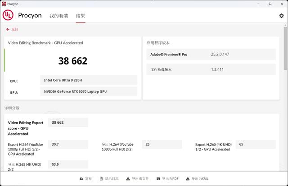Open log via 显示日志 button
Viewport: 288px width, 186px height.
click(109, 178)
